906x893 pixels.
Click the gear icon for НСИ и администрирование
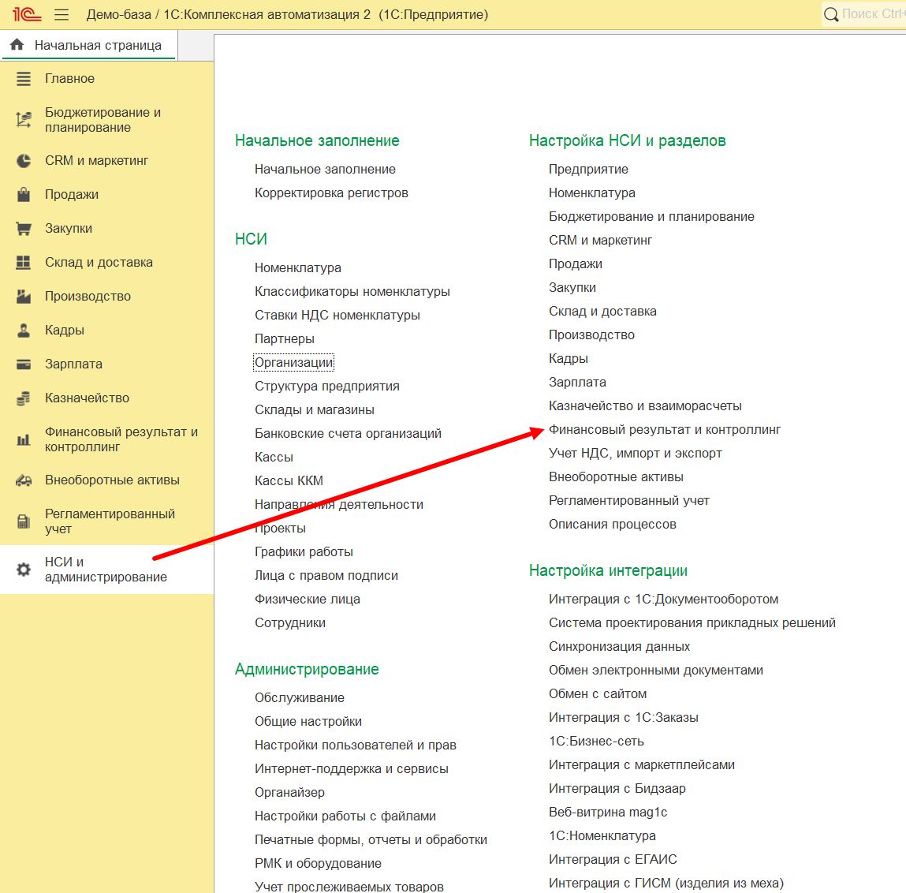pyautogui.click(x=24, y=570)
